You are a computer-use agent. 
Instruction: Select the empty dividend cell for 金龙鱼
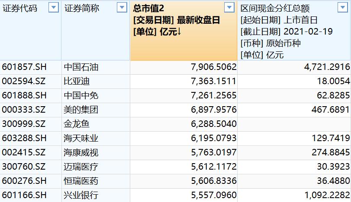(294, 124)
